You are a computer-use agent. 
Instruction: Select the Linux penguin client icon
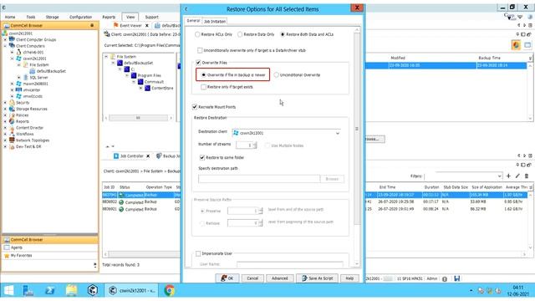[18, 52]
